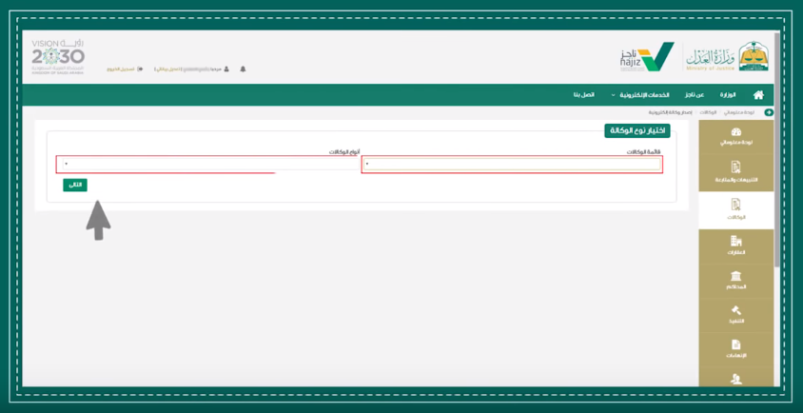Open the المحاكم (courts) sidebar icon

735,280
